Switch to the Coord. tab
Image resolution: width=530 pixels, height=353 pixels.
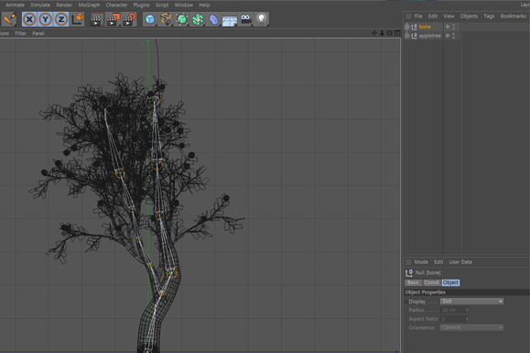coord(432,282)
